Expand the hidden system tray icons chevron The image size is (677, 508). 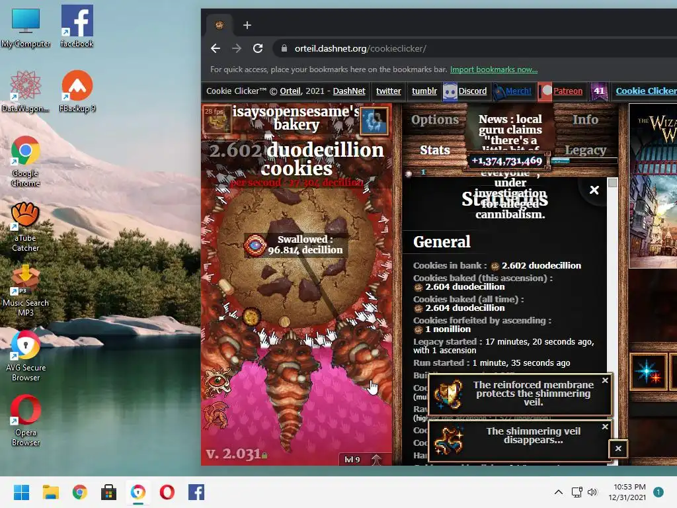pyautogui.click(x=558, y=492)
